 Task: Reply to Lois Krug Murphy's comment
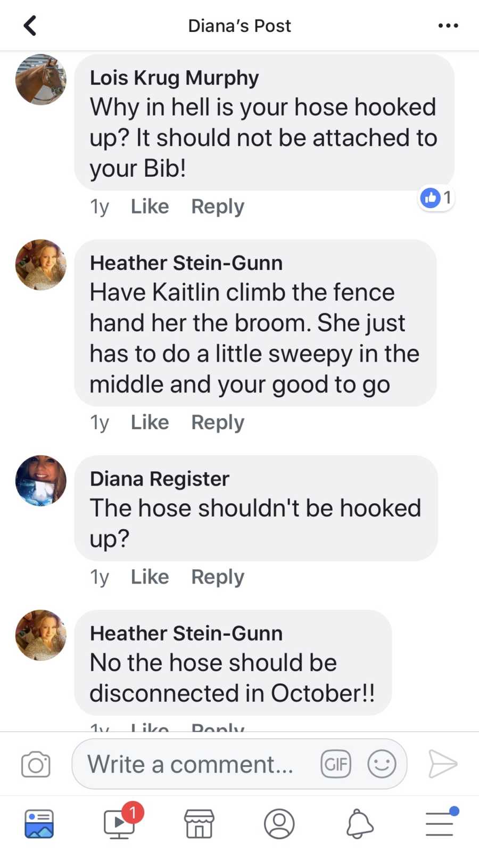[218, 207]
